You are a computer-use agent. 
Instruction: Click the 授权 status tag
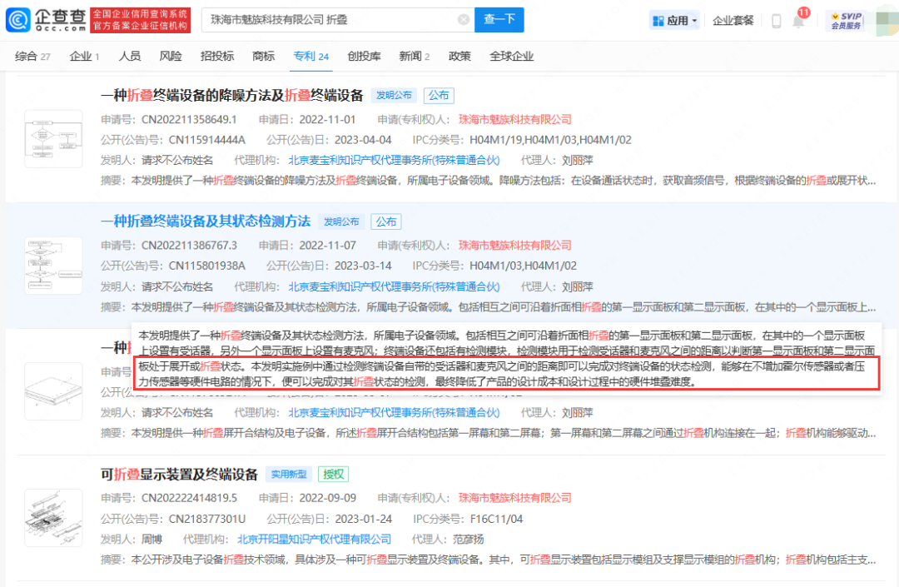335,475
